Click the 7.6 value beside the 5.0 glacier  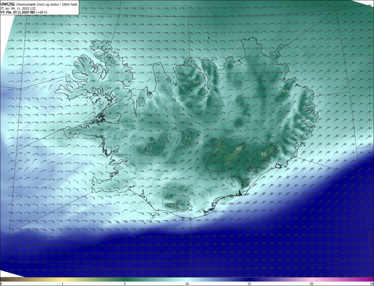coord(200,142)
